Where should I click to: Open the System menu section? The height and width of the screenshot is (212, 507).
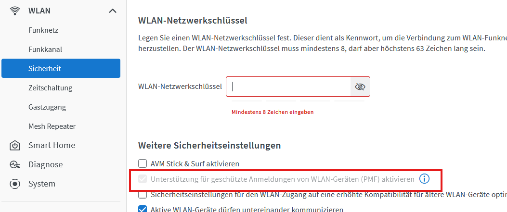[42, 184]
